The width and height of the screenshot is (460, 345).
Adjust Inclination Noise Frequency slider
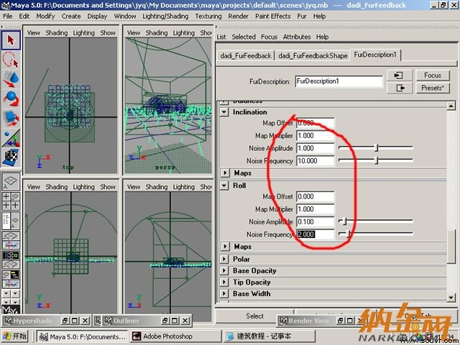click(x=377, y=160)
